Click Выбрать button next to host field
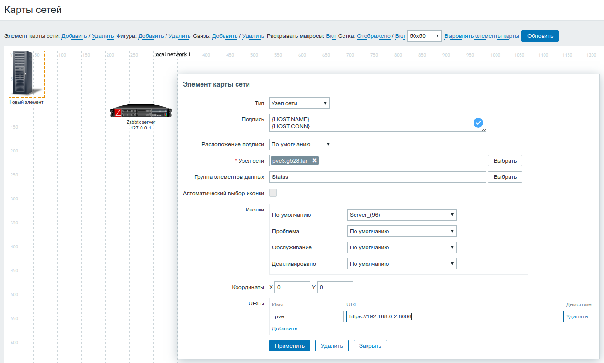This screenshot has height=363, width=604. click(x=505, y=161)
